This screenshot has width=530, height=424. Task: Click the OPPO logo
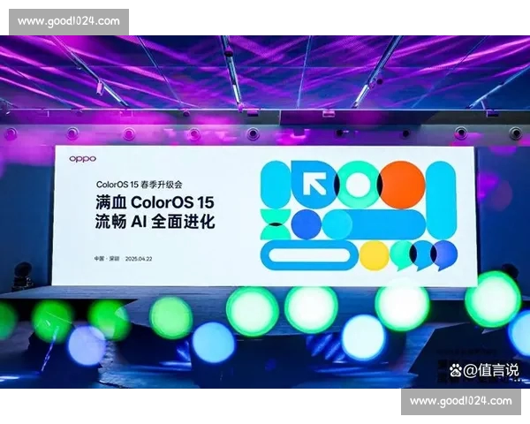pyautogui.click(x=83, y=157)
